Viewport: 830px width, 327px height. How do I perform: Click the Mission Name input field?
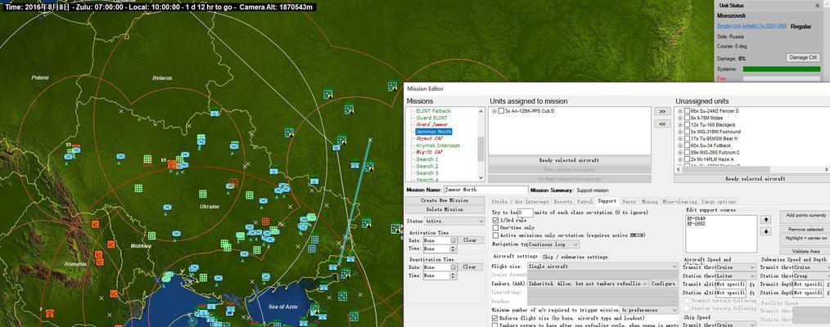click(x=485, y=190)
